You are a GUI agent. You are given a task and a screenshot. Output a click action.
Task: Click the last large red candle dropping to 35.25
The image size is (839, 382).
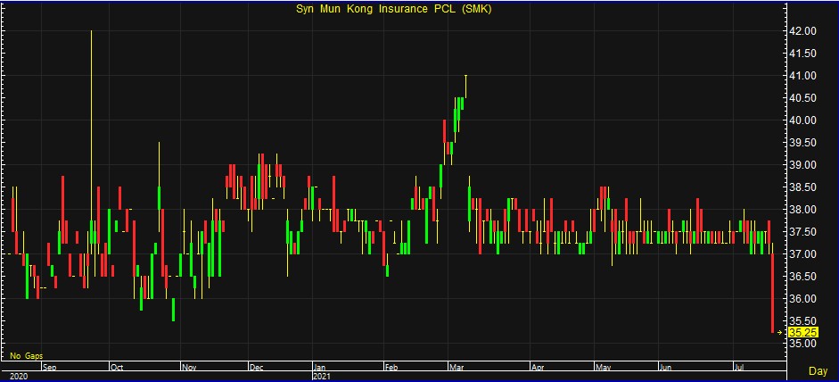tap(773, 294)
